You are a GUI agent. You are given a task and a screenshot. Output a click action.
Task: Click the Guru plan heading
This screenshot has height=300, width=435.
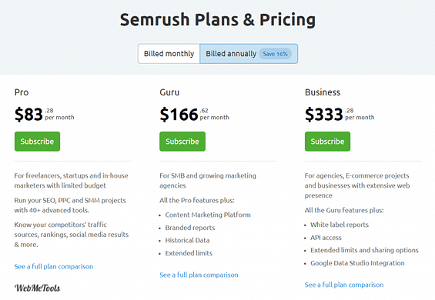(x=169, y=92)
